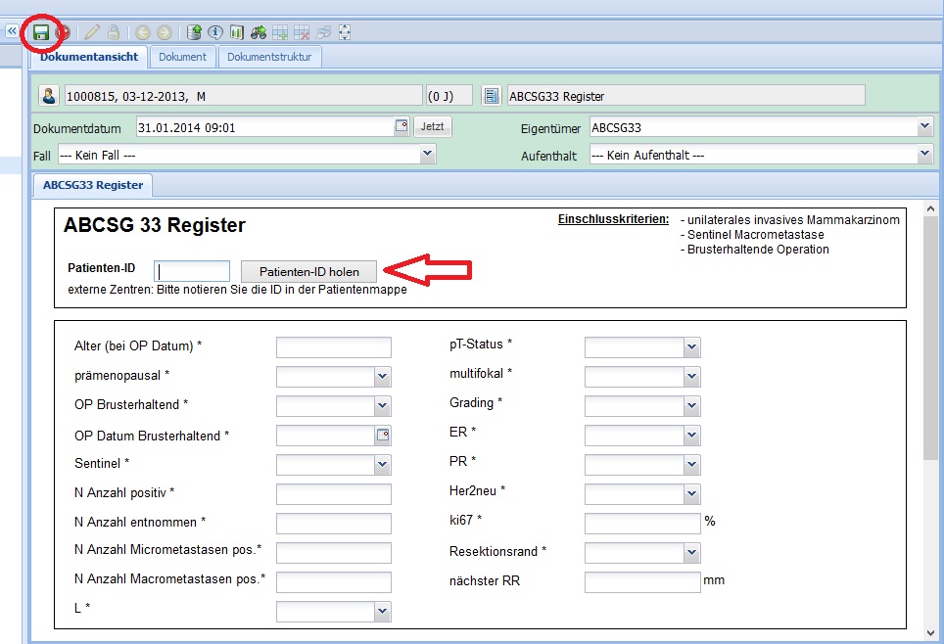Click the patient person icon button
This screenshot has width=944, height=644.
pos(49,96)
